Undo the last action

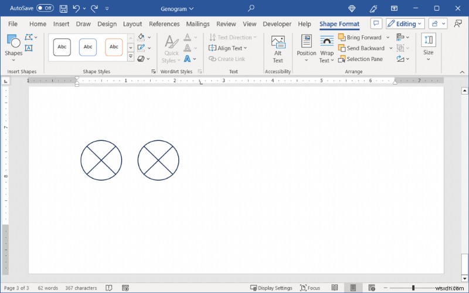tap(77, 9)
